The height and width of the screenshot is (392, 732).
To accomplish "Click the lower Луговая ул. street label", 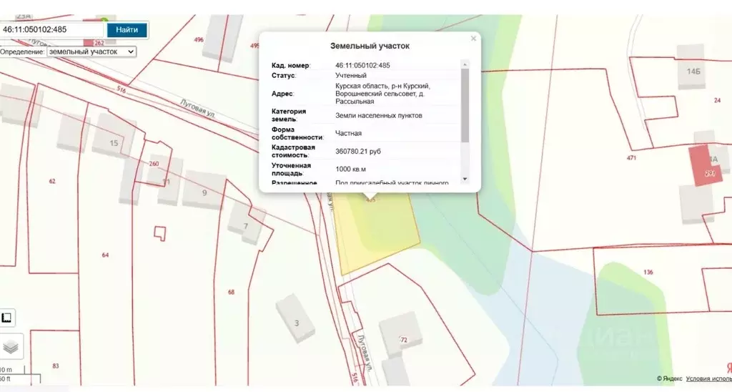I will click(365, 353).
